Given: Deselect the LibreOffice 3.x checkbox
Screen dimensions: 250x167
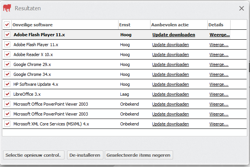Looking at the screenshot, I should [x=7, y=94].
